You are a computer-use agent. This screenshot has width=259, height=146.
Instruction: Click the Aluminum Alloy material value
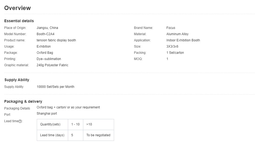click(177, 34)
